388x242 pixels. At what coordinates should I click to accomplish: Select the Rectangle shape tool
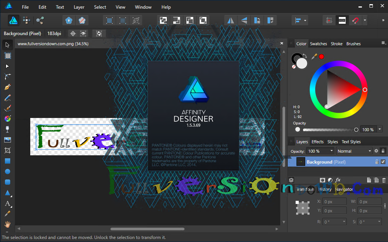point(8,161)
